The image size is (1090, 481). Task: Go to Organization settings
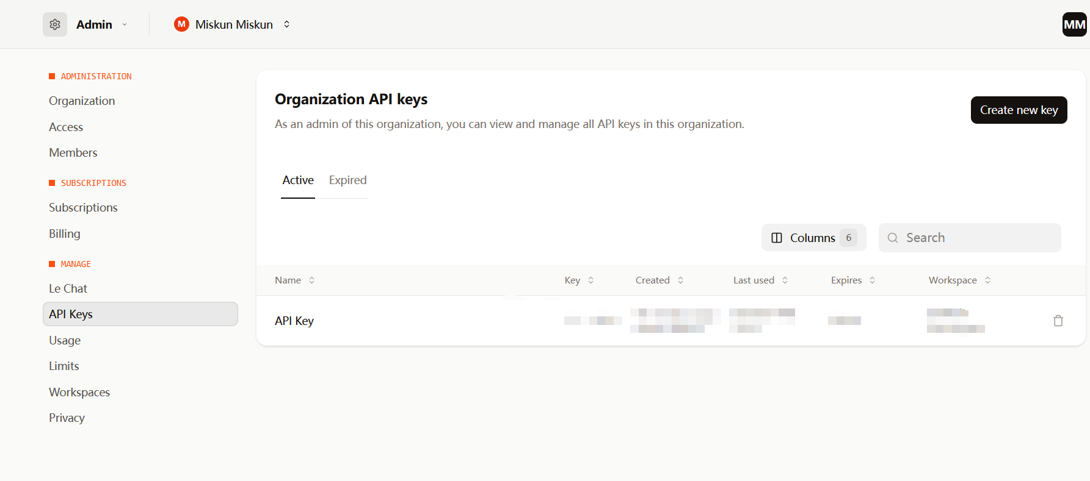(x=82, y=101)
